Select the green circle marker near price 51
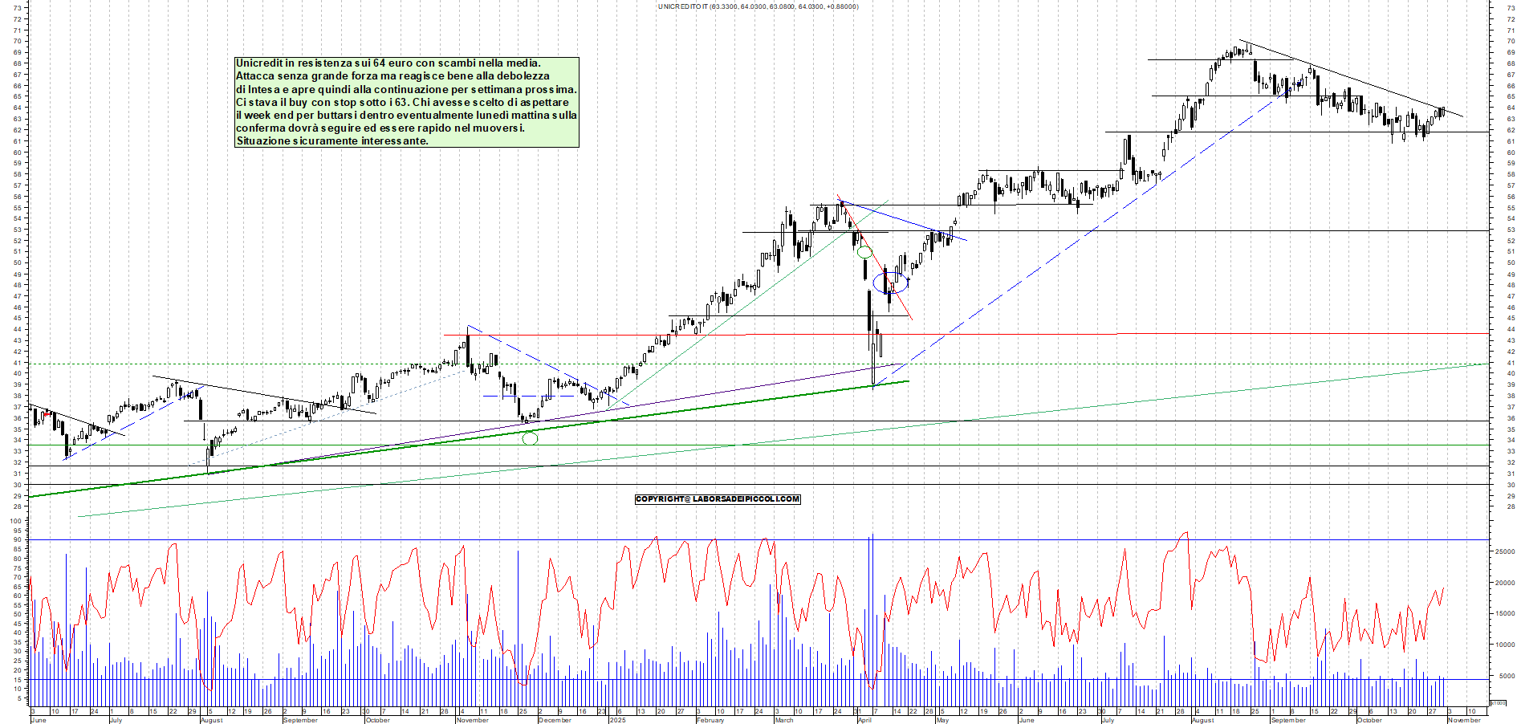 864,252
